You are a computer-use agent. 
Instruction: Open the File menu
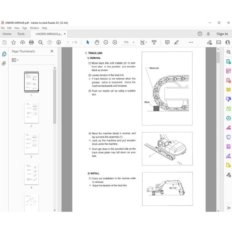pos(3,28)
